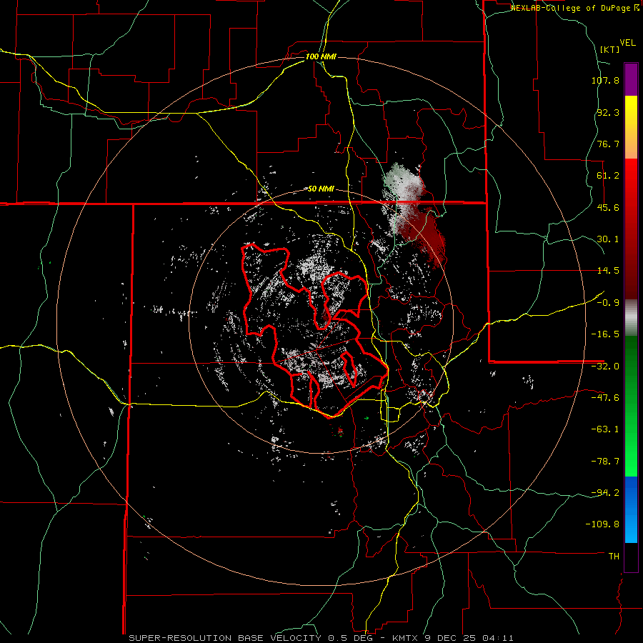
Task: Click the -0.9 velocity scale value
Action: (608, 303)
